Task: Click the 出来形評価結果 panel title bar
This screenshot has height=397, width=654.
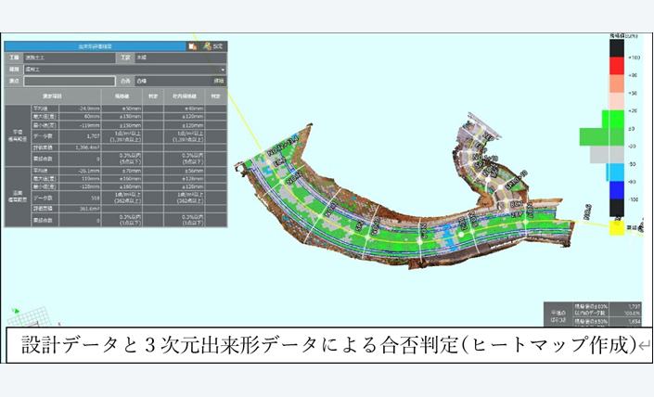Action: (x=93, y=45)
